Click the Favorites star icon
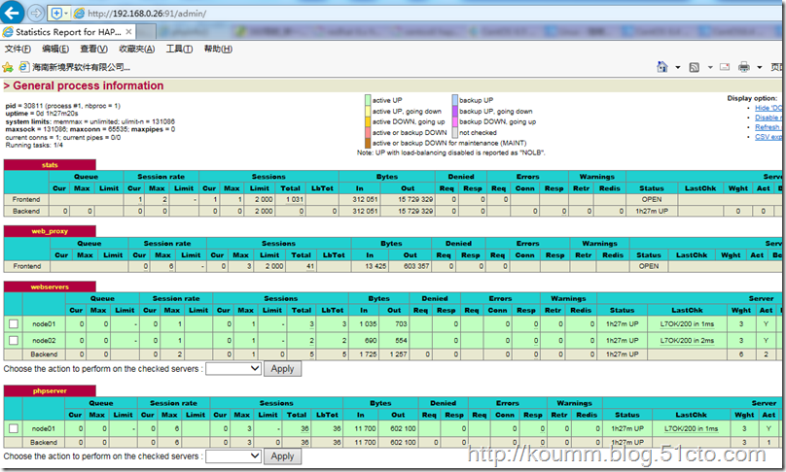The width and height of the screenshot is (786, 472). (x=8, y=67)
